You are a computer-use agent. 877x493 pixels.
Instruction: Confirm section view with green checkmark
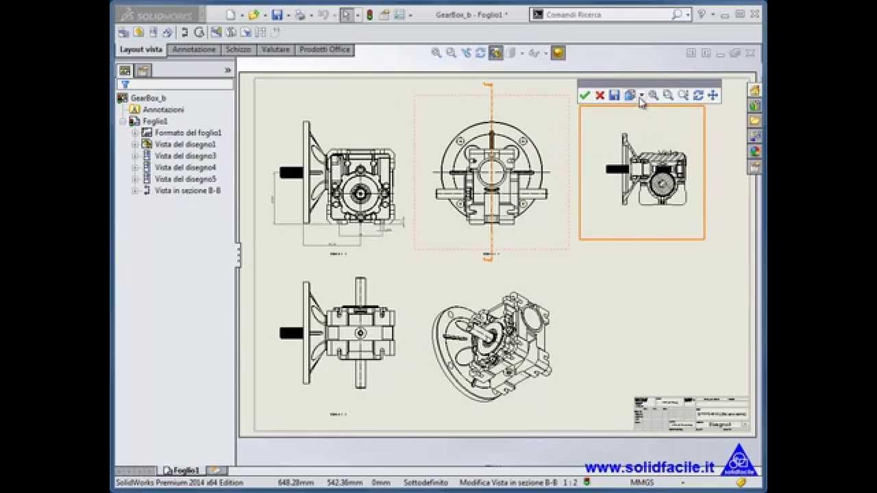pyautogui.click(x=584, y=95)
